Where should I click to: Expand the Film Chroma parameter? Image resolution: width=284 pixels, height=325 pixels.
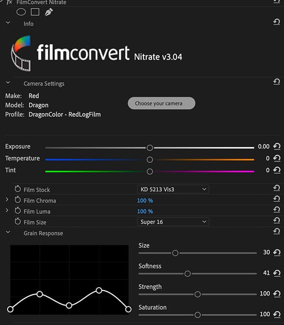(7, 199)
